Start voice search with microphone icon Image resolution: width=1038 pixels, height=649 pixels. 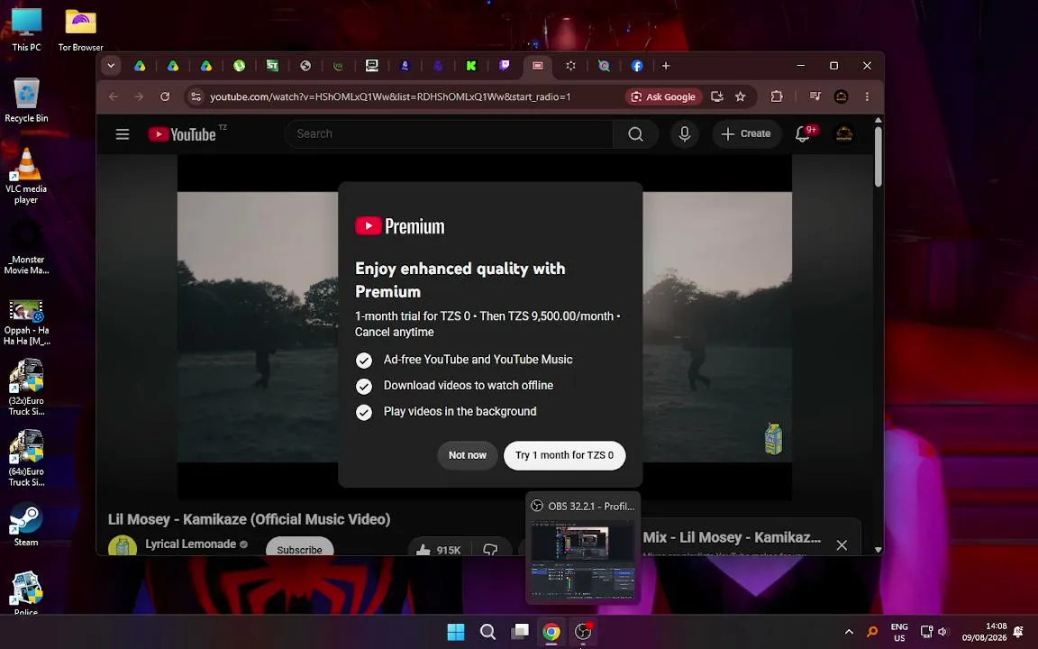685,134
